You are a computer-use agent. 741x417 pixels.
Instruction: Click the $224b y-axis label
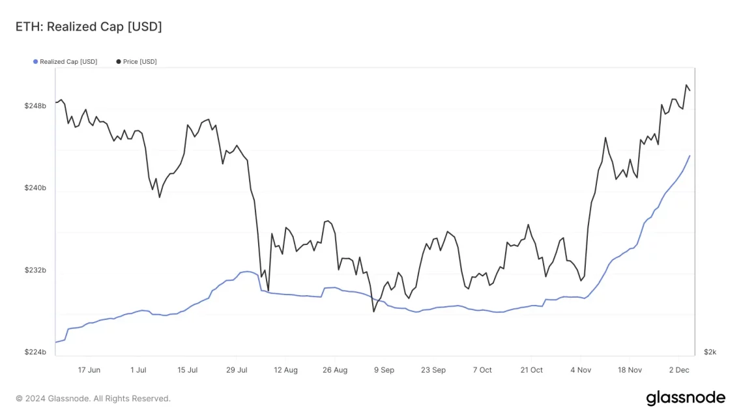pyautogui.click(x=35, y=352)
